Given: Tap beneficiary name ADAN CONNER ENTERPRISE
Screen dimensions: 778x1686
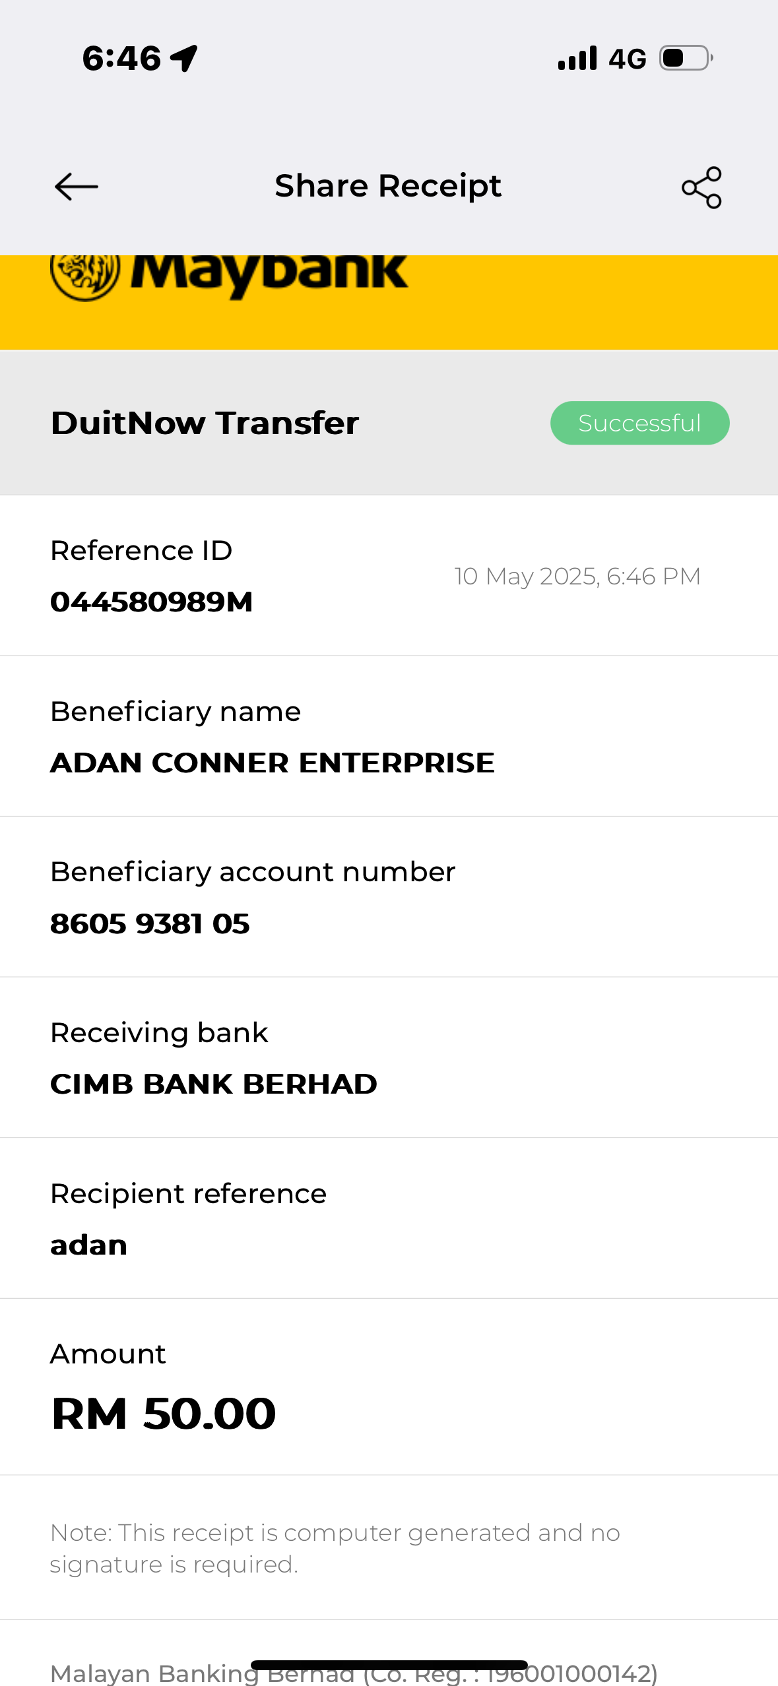Looking at the screenshot, I should click(273, 763).
